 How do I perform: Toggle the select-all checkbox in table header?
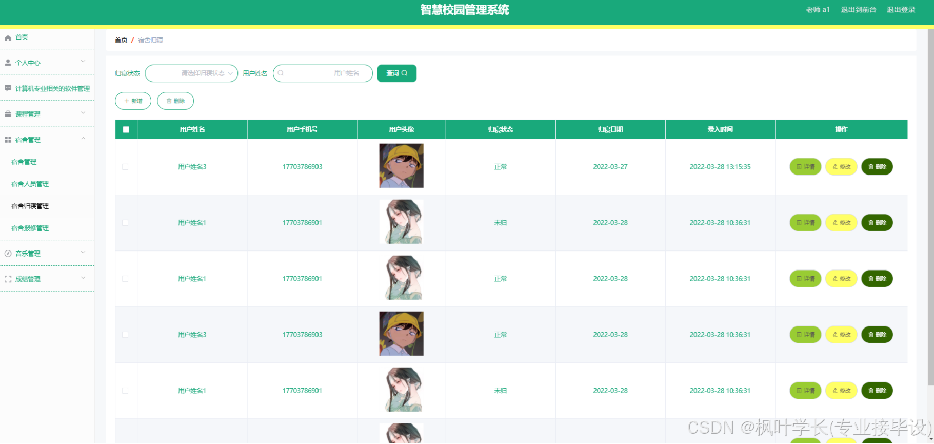click(x=126, y=130)
